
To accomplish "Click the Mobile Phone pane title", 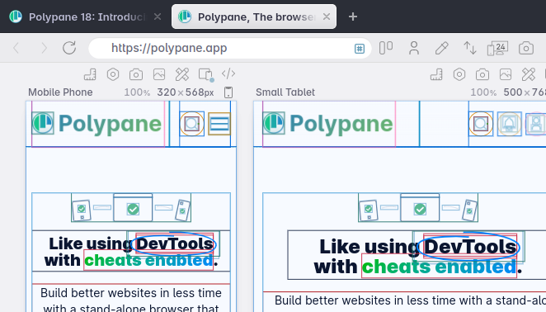I will 60,92.
